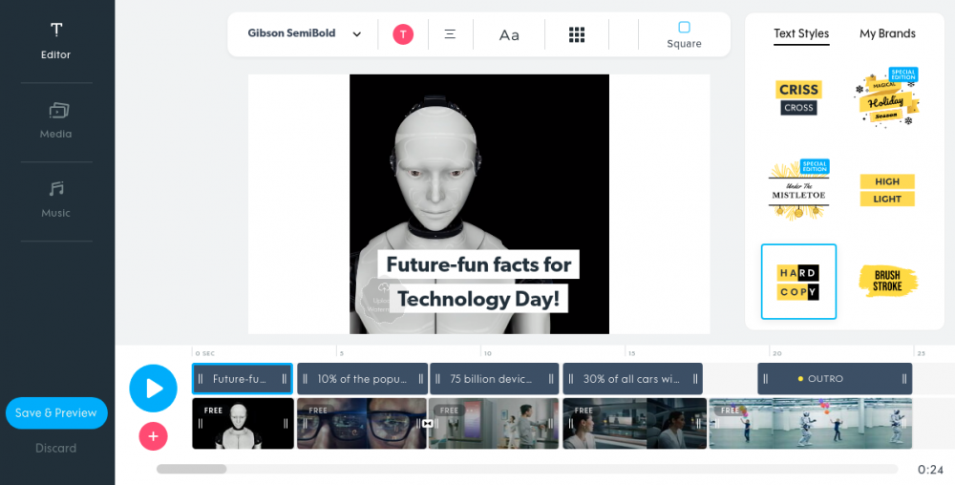Pick the Brush Stroke text style
This screenshot has height=485, width=955.
[x=887, y=281]
